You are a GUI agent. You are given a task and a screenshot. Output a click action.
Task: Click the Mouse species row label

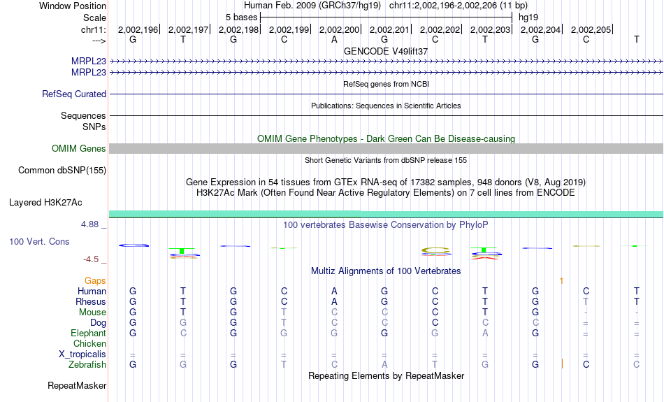coord(92,313)
